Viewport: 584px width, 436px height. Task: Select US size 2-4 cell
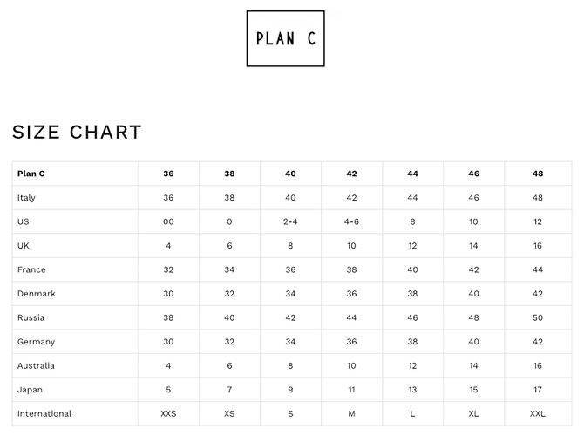[290, 221]
